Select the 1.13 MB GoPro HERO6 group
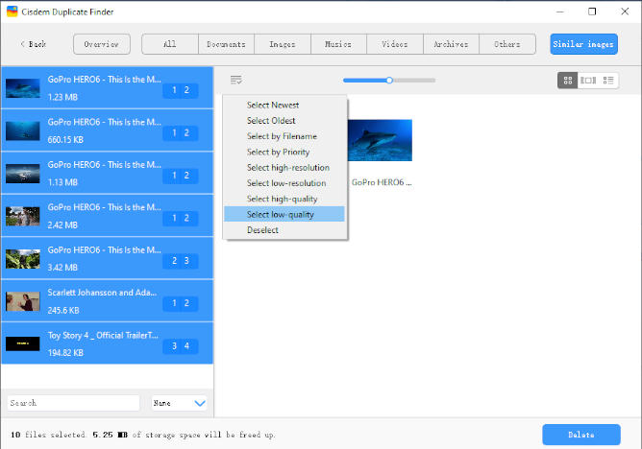The width and height of the screenshot is (642, 449). [107, 174]
